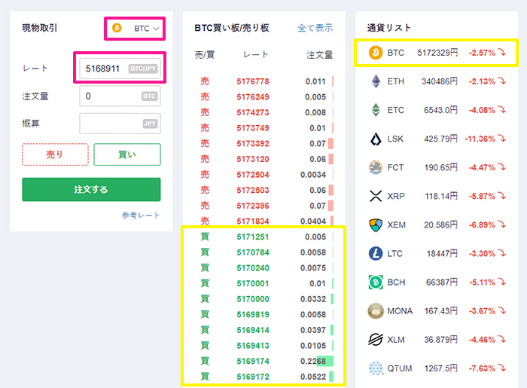Click the rate input field showing 5168911
The height and width of the screenshot is (388, 527).
(x=120, y=69)
